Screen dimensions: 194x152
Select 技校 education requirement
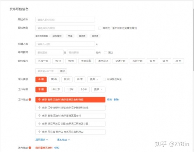point(67,79)
